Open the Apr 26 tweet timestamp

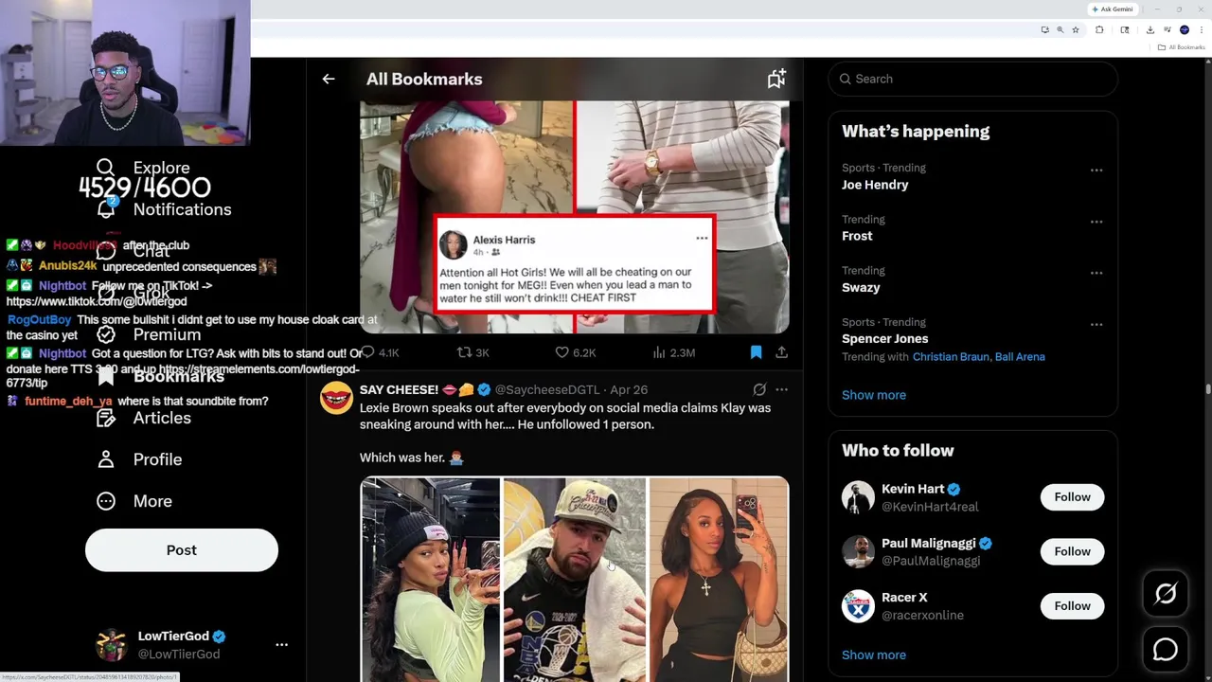[x=629, y=389]
